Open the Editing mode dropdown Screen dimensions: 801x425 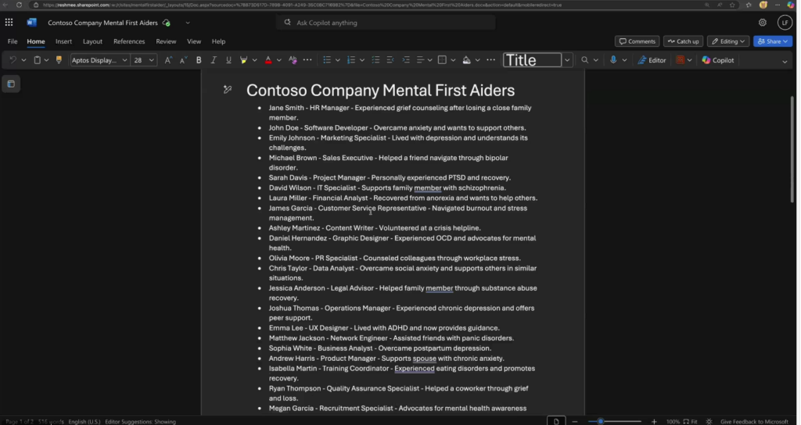(728, 41)
